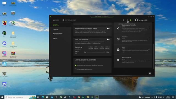176x99 pixels.
Task: Open Grand Theft Auto V desktop shortcut
Action: pyautogui.click(x=4, y=75)
